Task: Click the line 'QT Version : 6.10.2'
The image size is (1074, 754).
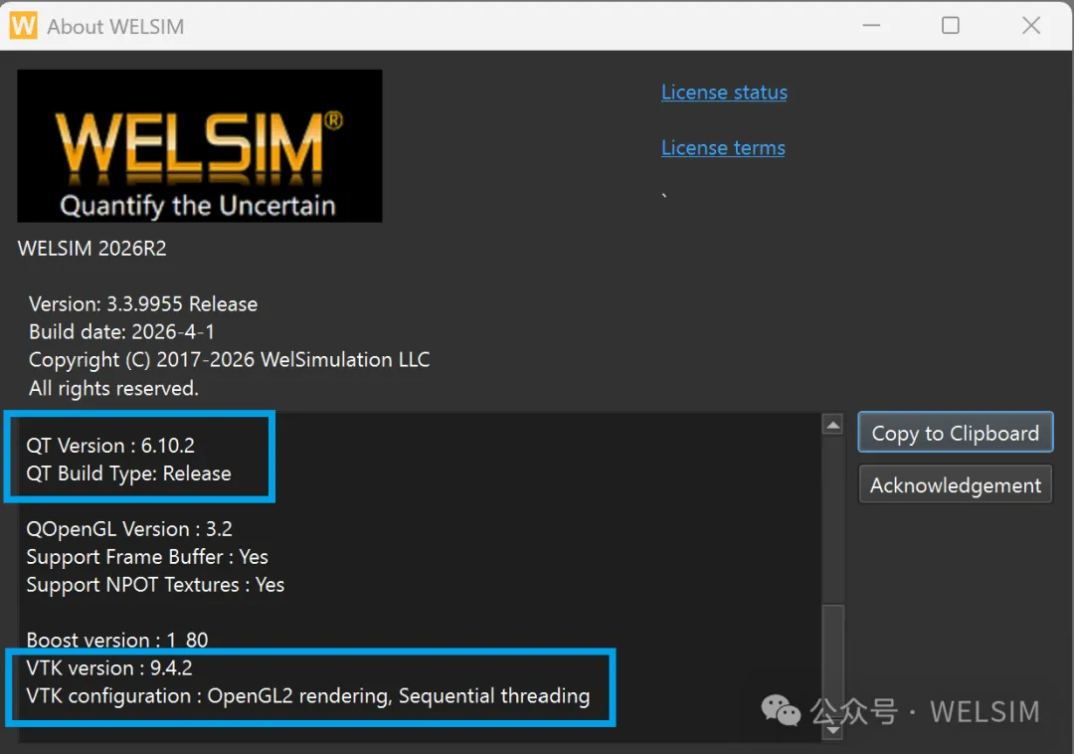Action: click(110, 446)
